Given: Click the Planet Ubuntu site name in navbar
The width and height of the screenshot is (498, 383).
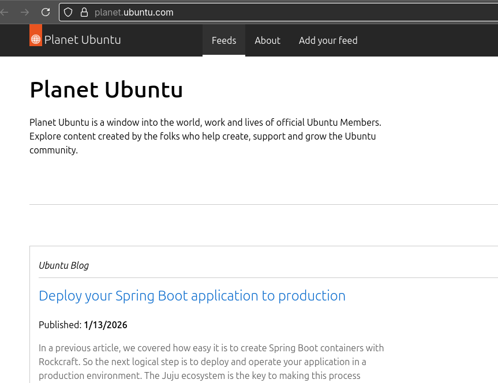Looking at the screenshot, I should click(83, 40).
